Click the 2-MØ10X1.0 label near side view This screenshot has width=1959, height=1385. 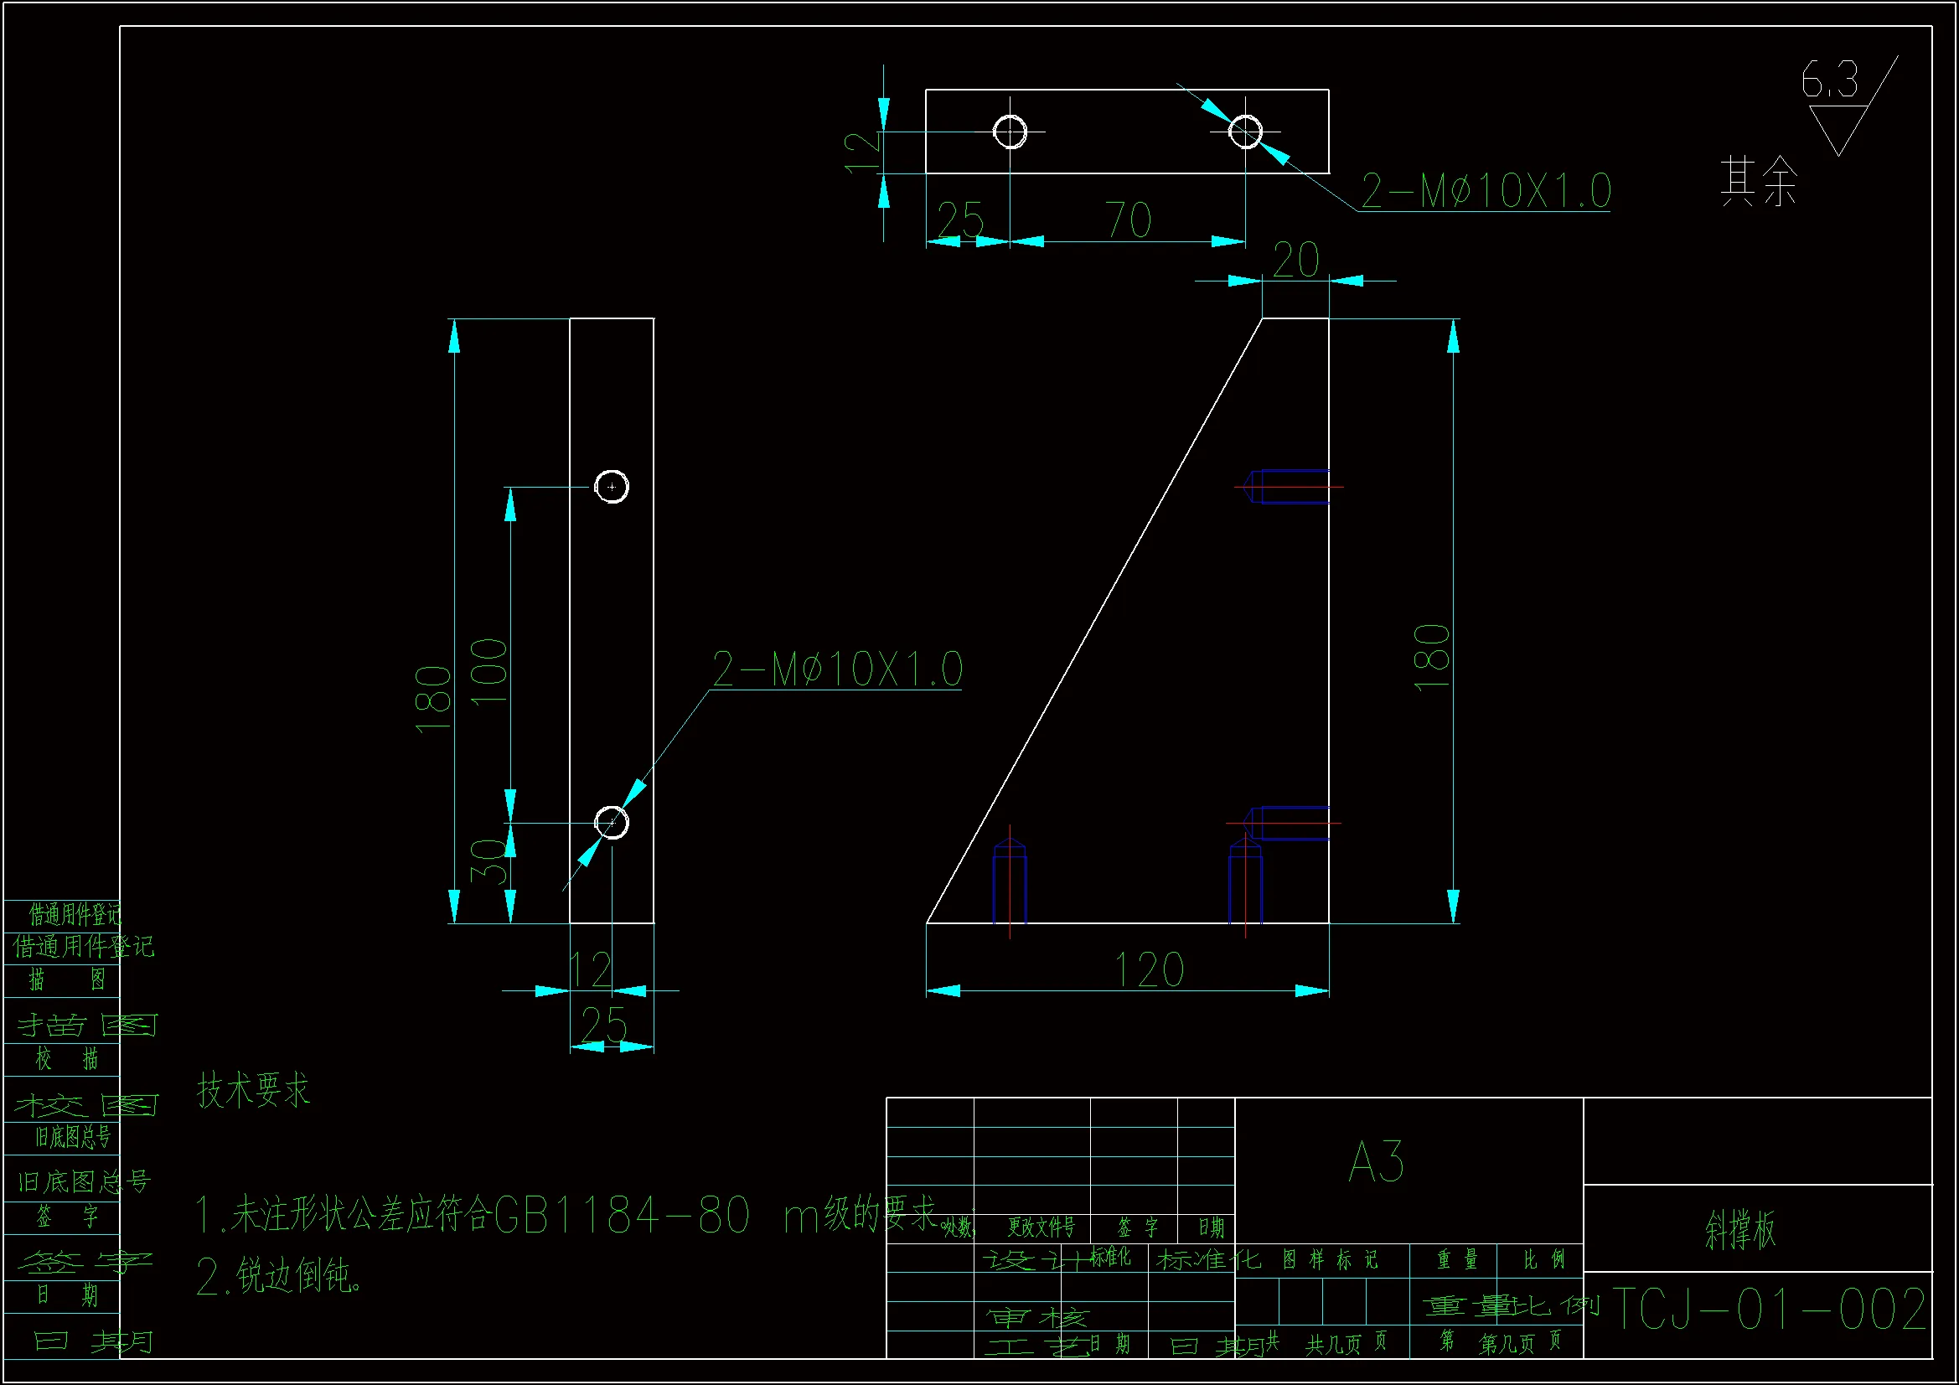coord(837,669)
